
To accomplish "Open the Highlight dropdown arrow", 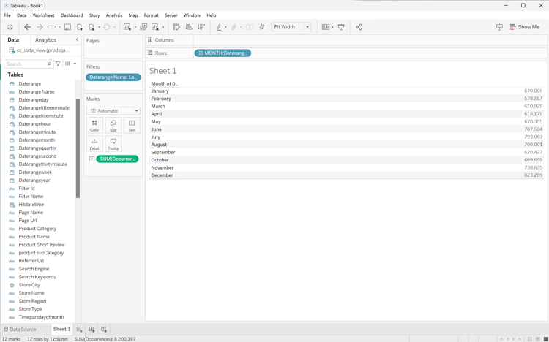I will point(225,27).
